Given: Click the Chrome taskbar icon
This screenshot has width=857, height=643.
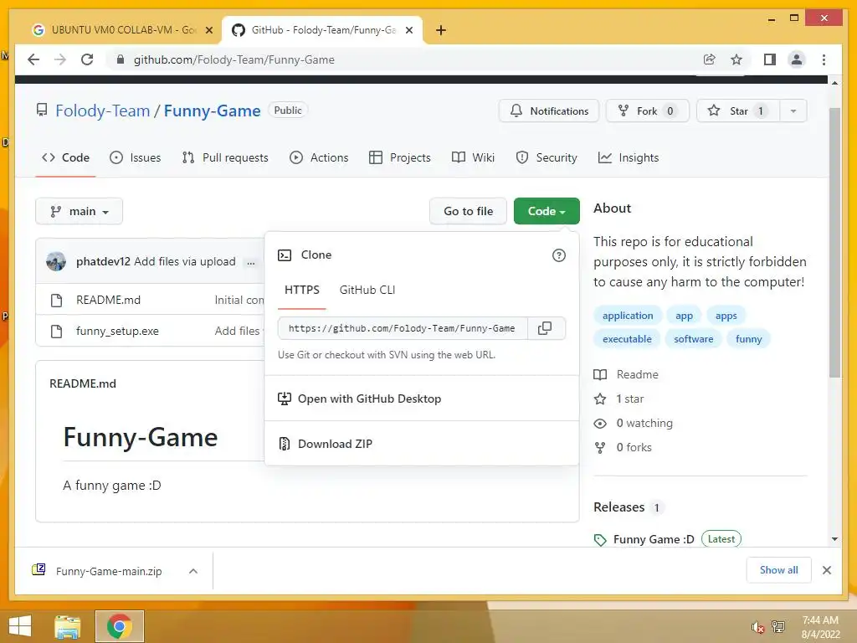Looking at the screenshot, I should 119,626.
